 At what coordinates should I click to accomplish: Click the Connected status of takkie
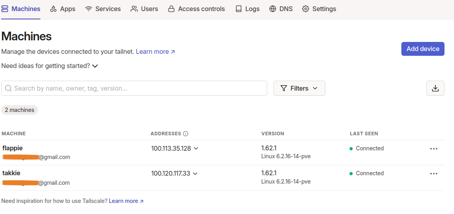click(x=367, y=173)
